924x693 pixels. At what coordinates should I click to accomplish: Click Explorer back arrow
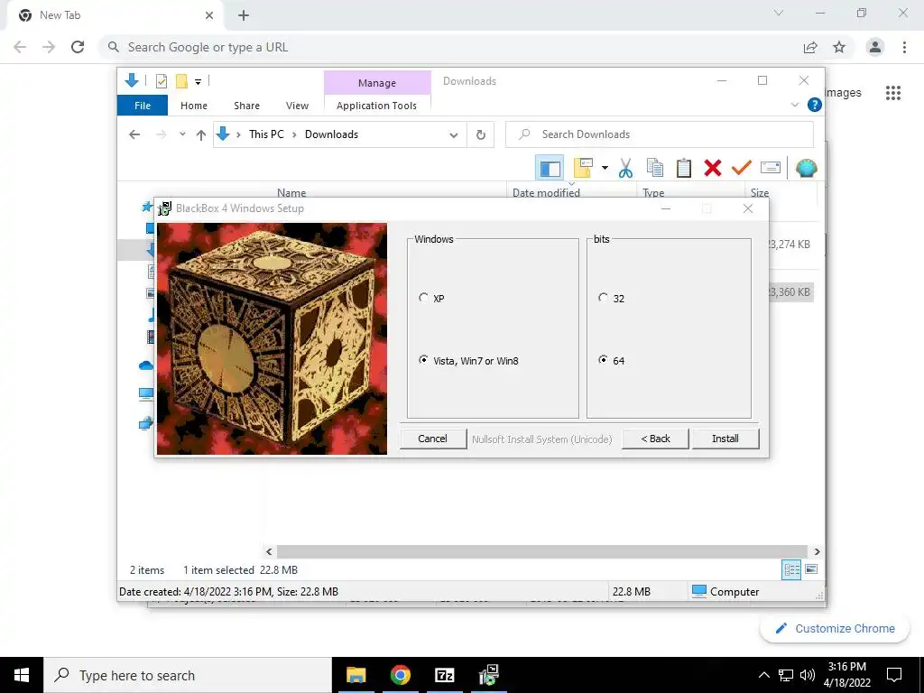click(x=134, y=134)
